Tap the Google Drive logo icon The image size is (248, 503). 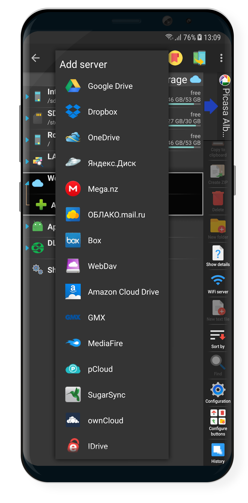point(73,86)
